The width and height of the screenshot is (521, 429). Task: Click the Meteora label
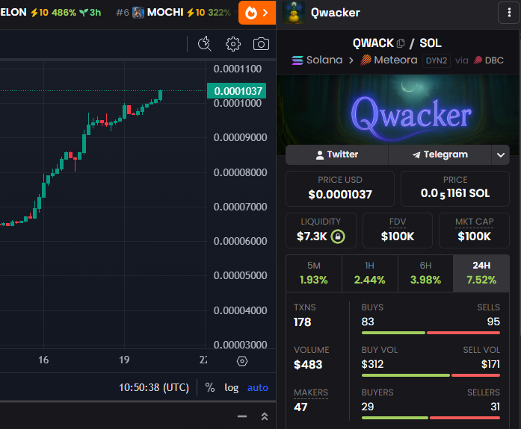tap(395, 60)
